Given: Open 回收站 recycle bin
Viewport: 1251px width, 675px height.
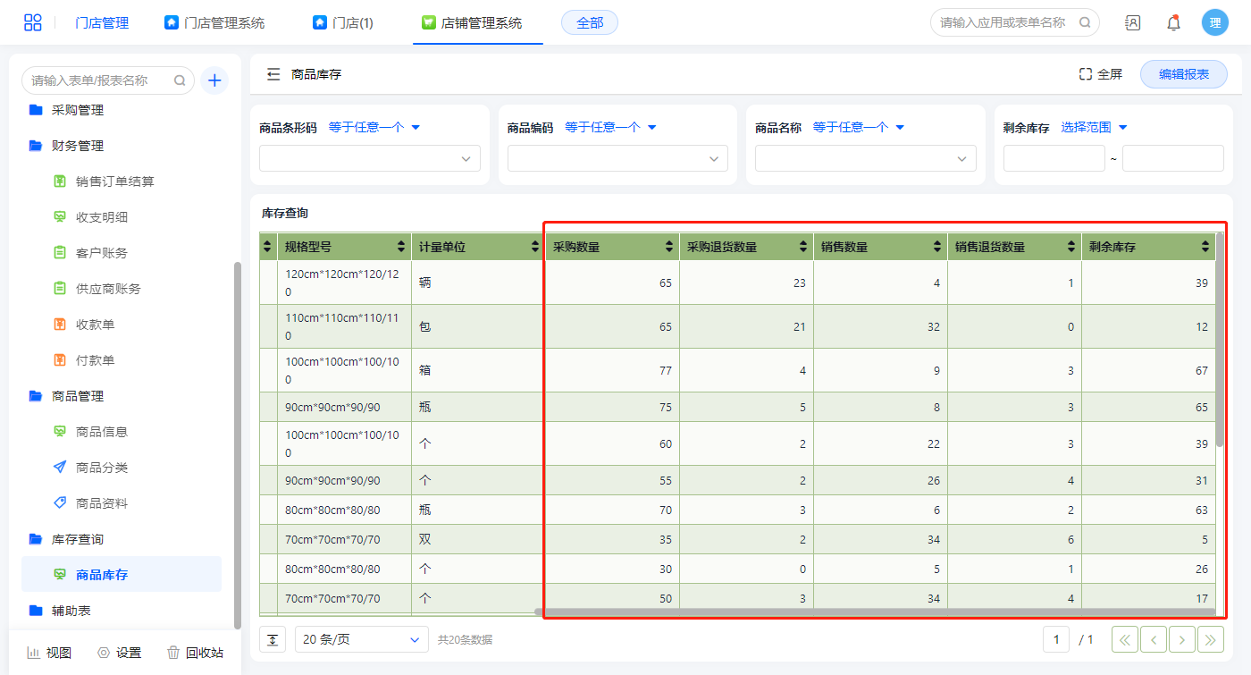Looking at the screenshot, I should (x=195, y=653).
